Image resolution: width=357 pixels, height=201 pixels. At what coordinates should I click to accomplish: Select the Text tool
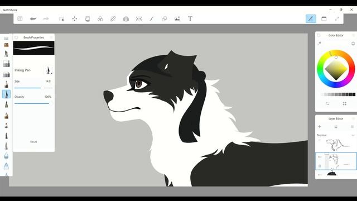190,18
